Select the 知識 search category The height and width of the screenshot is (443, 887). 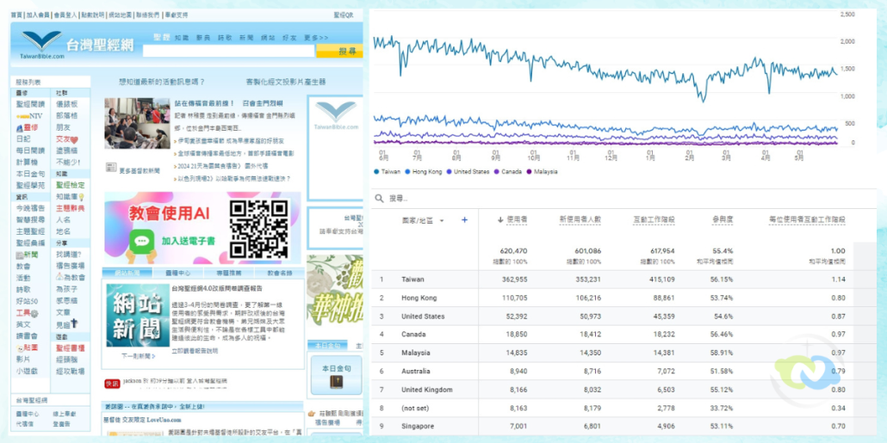tap(182, 37)
